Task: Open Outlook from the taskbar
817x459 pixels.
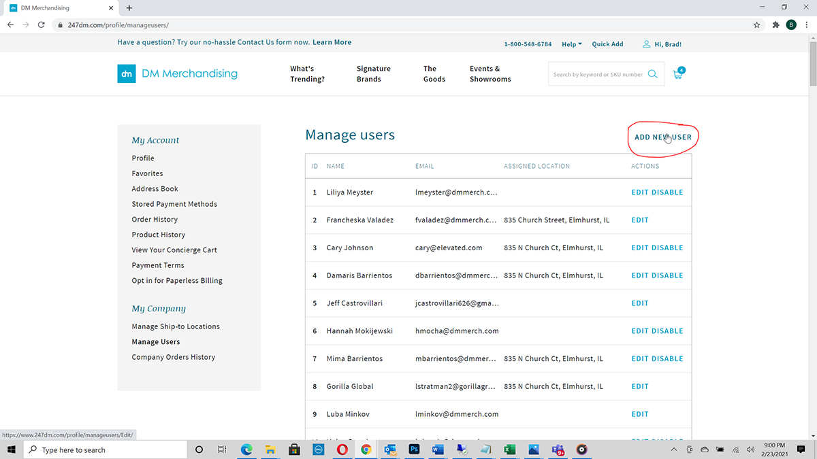Action: click(x=390, y=449)
